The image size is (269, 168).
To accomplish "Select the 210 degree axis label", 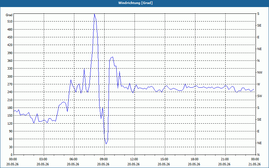I will pyautogui.click(x=10, y=100).
